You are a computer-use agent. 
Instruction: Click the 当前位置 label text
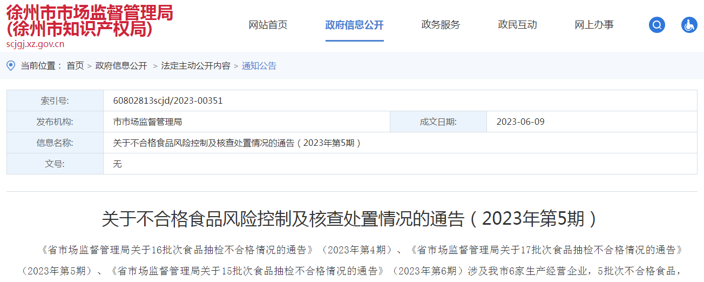click(42, 66)
